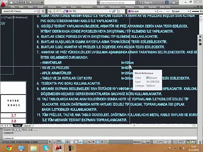Click the first-tab navigation arrow beside Model
Viewport: 203px width, 152px height.
(2, 125)
